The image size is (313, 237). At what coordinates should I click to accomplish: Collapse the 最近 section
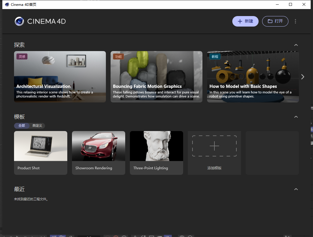[x=296, y=189]
